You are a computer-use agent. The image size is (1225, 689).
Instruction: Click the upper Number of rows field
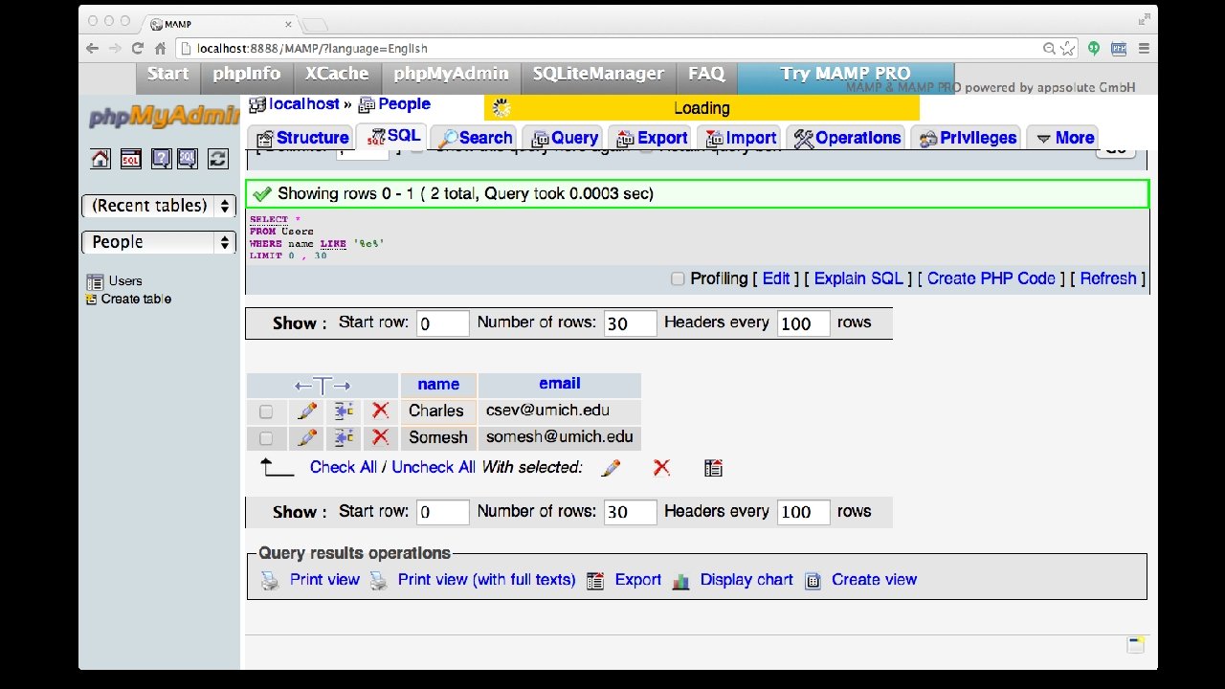631,323
